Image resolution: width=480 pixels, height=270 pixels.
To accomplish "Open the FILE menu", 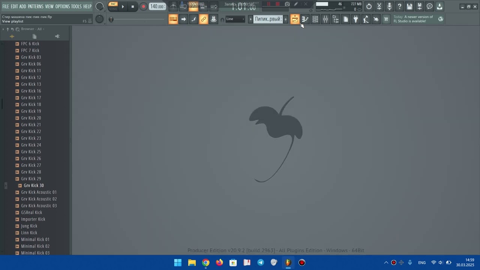I will click(6, 6).
